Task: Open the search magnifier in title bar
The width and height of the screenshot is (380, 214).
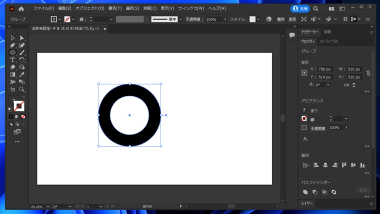Action: pos(315,8)
